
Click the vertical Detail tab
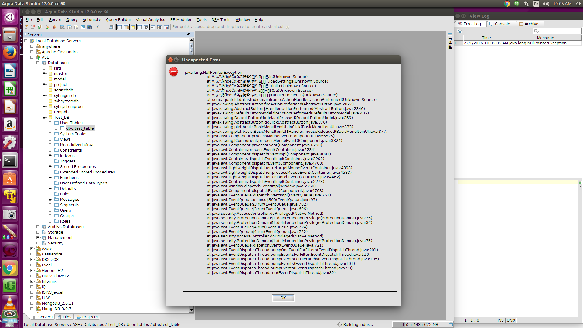click(450, 41)
